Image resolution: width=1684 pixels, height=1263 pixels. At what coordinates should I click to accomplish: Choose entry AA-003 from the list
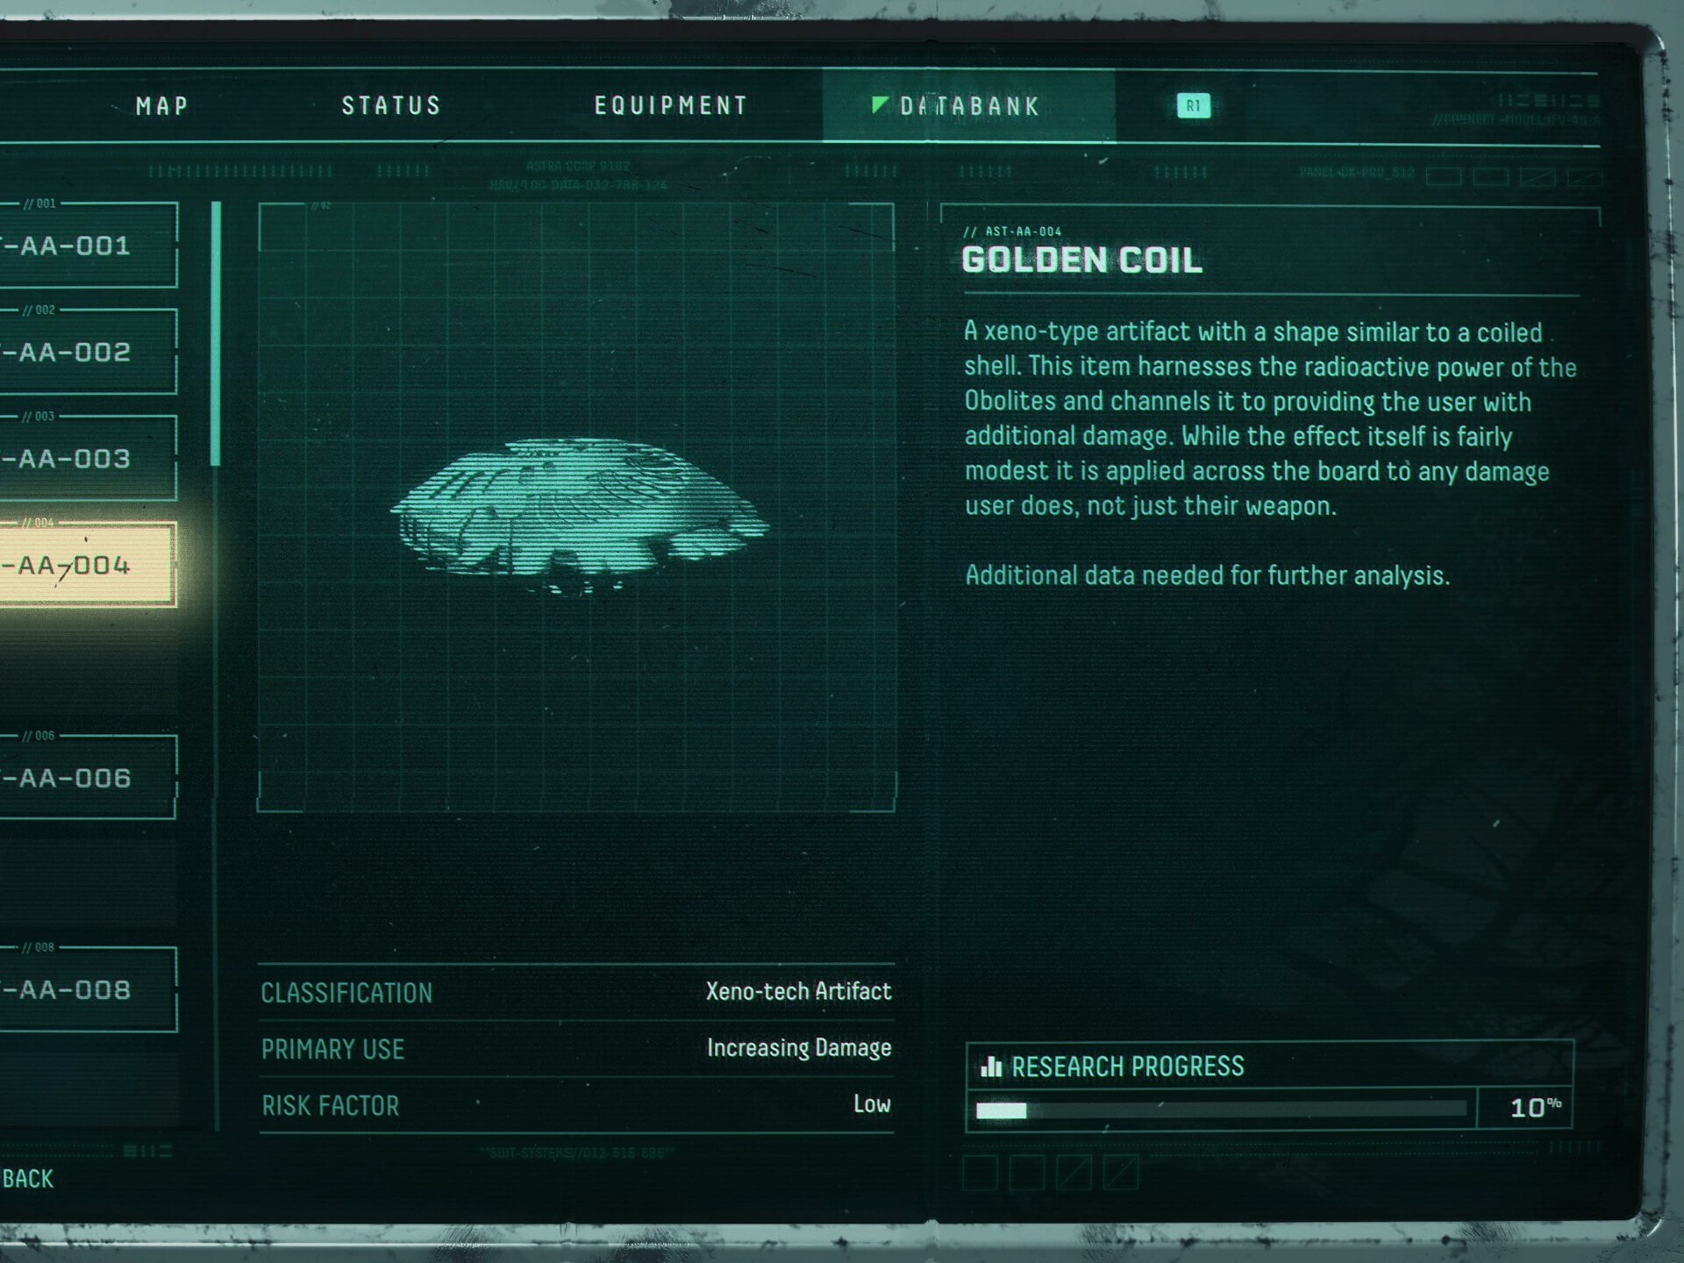coord(88,458)
